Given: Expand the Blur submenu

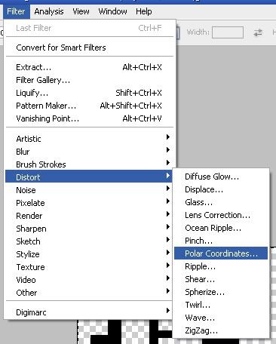Looking at the screenshot, I should point(90,152).
